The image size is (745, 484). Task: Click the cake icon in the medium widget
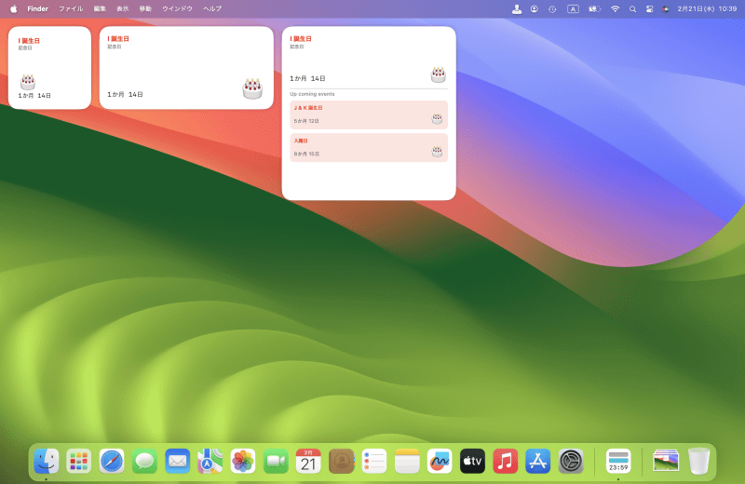(252, 88)
